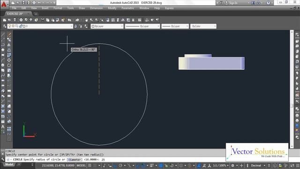Select the Circle draw tool
This screenshot has width=300, height=169.
coord(3,65)
